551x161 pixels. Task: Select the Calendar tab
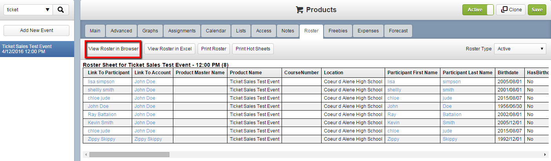tap(216, 31)
